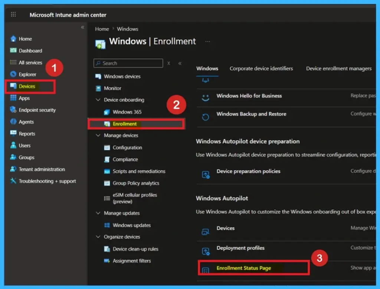
Task: Open the Windows breadcrumb link
Action: tap(128, 29)
